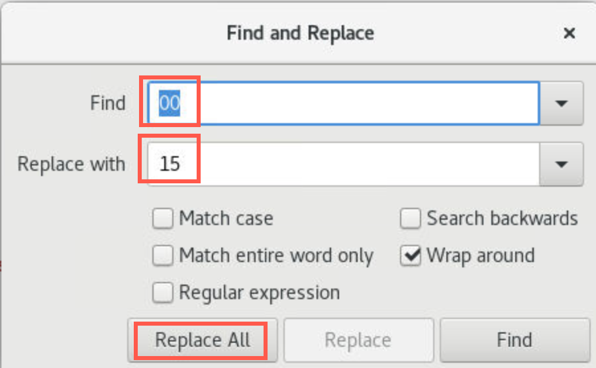Close the Find and Replace dialog
This screenshot has height=368, width=596.
coord(569,33)
